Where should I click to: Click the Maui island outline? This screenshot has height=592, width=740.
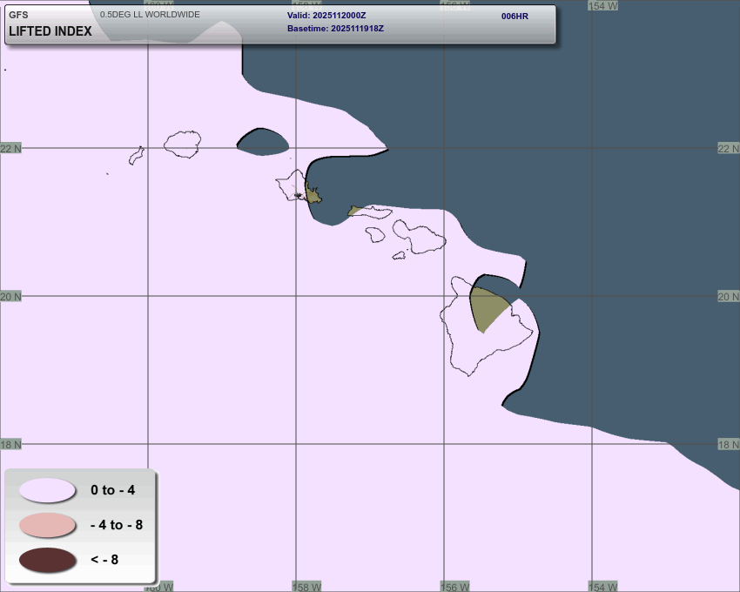click(418, 235)
